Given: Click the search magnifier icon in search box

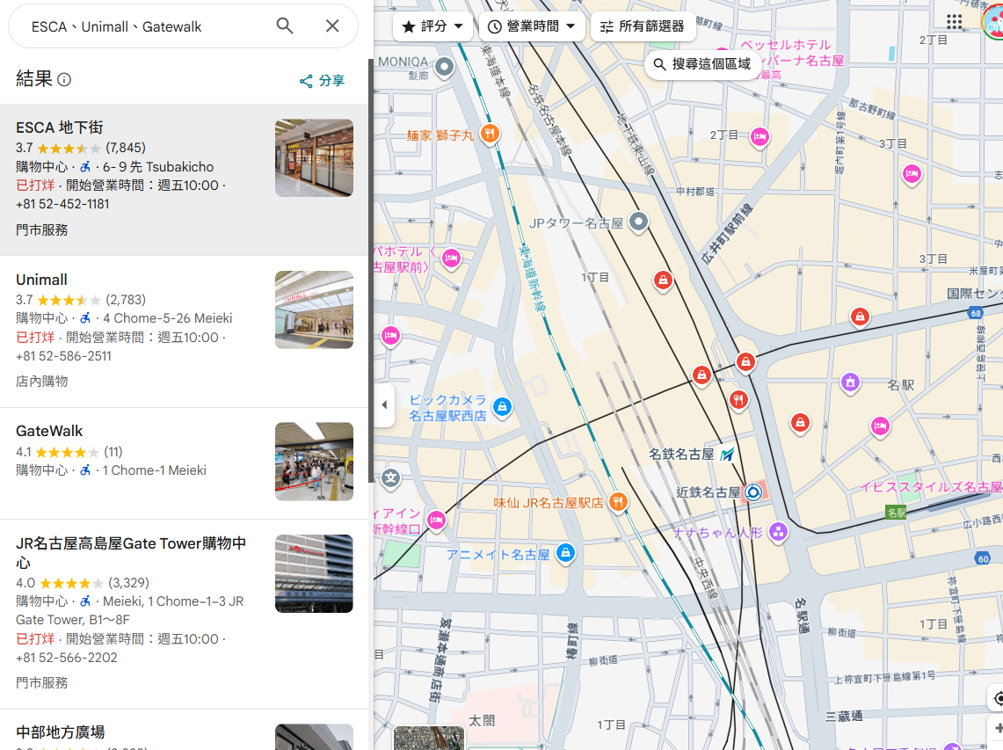Looking at the screenshot, I should click(285, 26).
